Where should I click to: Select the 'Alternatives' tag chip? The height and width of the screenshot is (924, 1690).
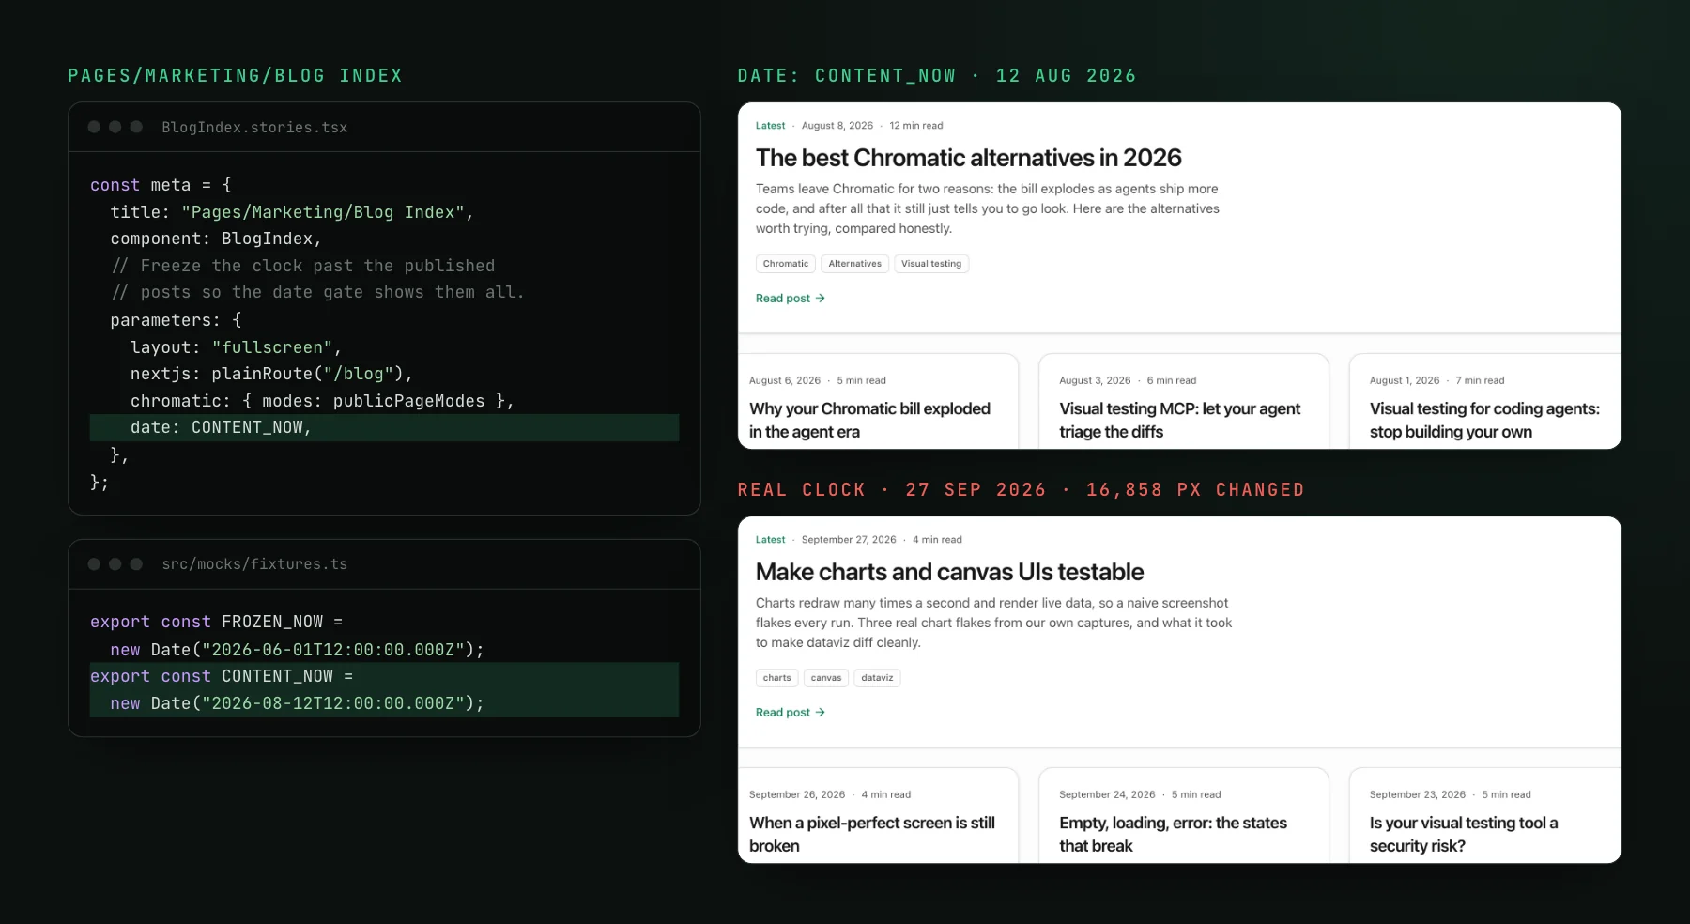coord(854,264)
